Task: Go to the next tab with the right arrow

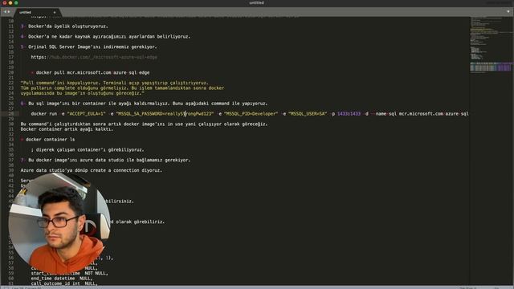Action: coord(9,12)
